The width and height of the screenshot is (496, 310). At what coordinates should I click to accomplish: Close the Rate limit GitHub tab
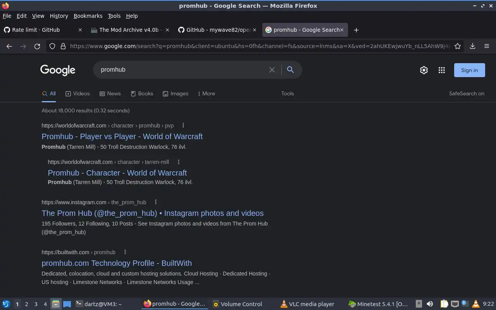(80, 30)
